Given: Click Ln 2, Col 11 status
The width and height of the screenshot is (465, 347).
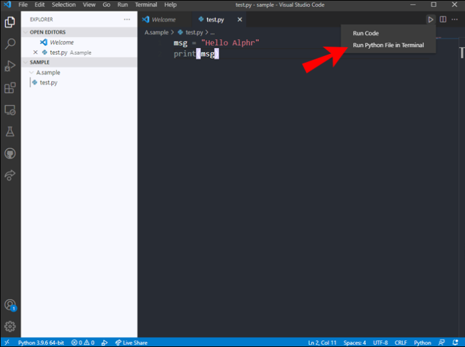Looking at the screenshot, I should (x=322, y=342).
